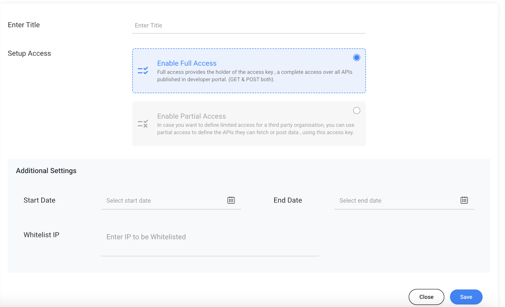
Task: Click the Enable Partial Access heading text
Action: pyautogui.click(x=192, y=116)
